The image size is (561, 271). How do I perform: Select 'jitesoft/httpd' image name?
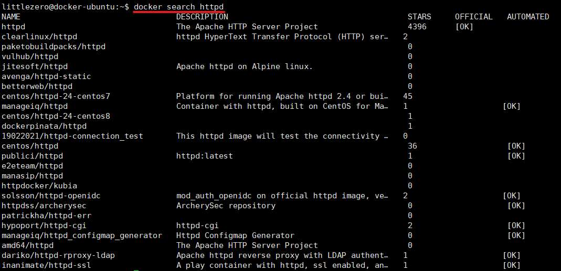tap(35, 66)
